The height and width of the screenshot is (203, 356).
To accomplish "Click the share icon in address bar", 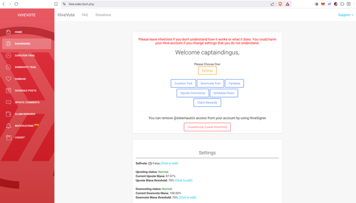I will tap(273, 4).
